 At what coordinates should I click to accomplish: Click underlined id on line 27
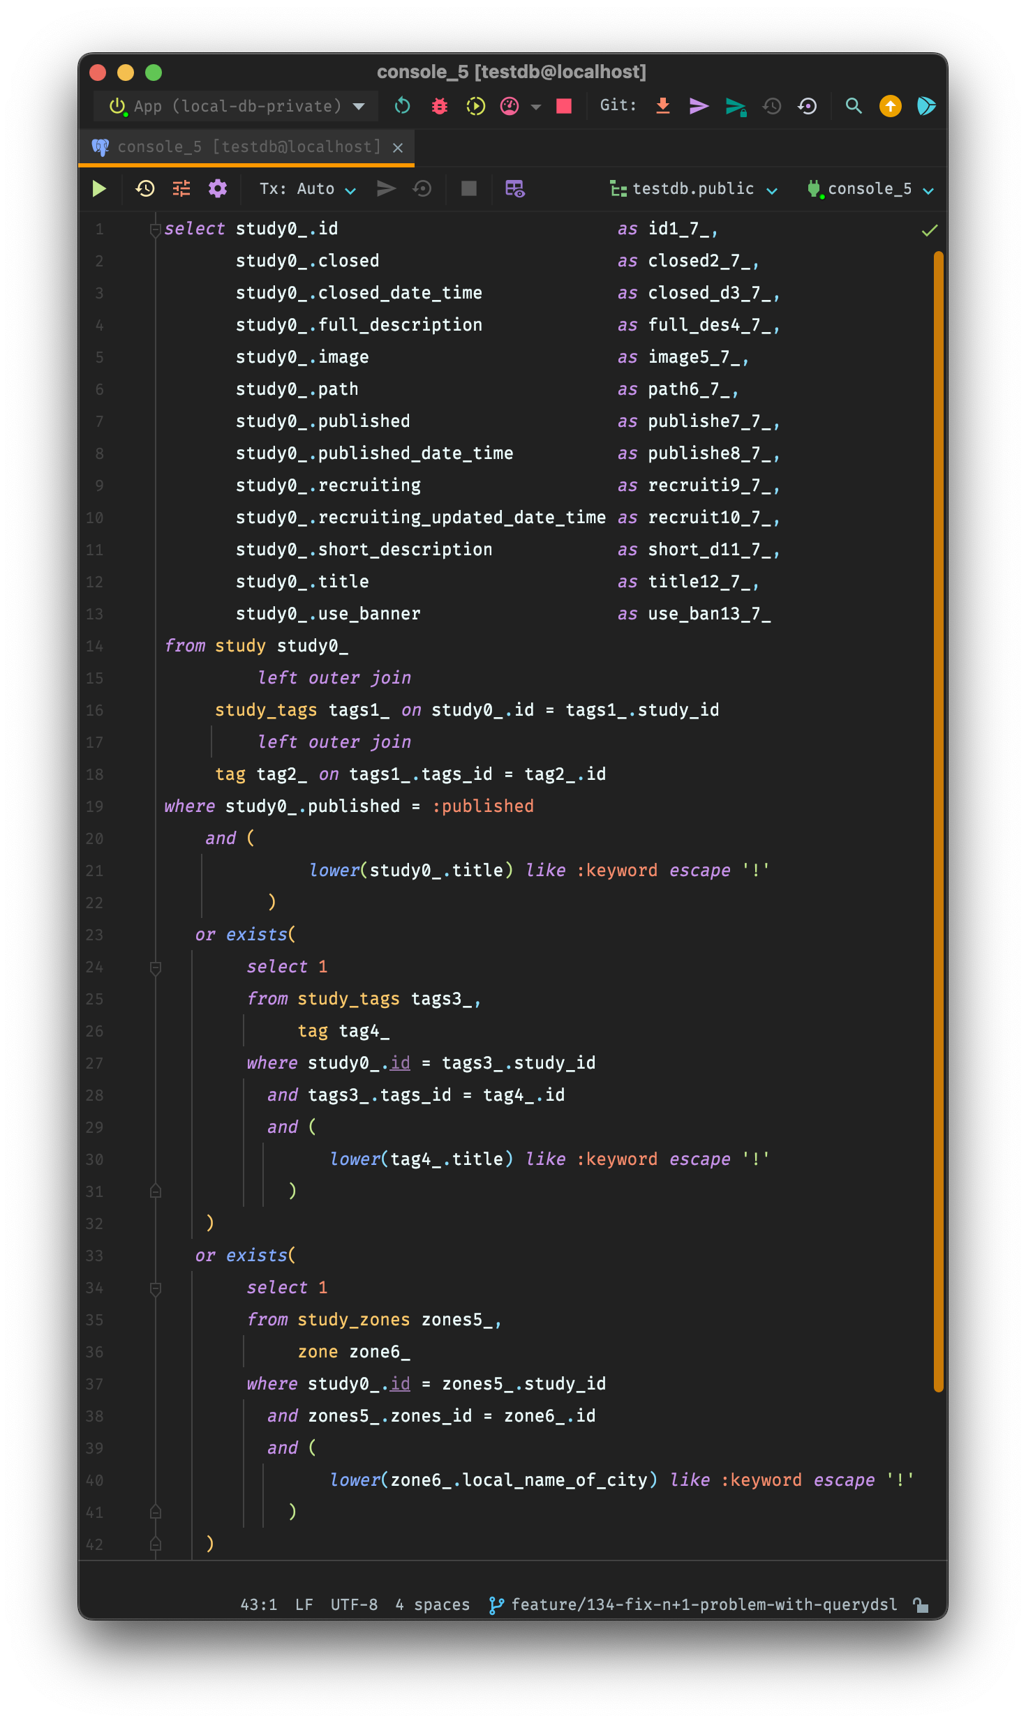coord(400,1063)
